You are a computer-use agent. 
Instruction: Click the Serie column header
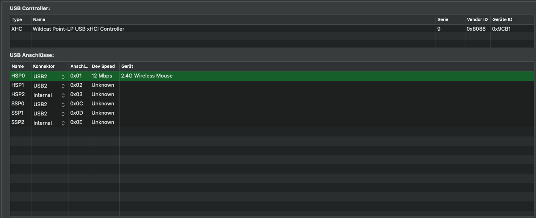443,19
